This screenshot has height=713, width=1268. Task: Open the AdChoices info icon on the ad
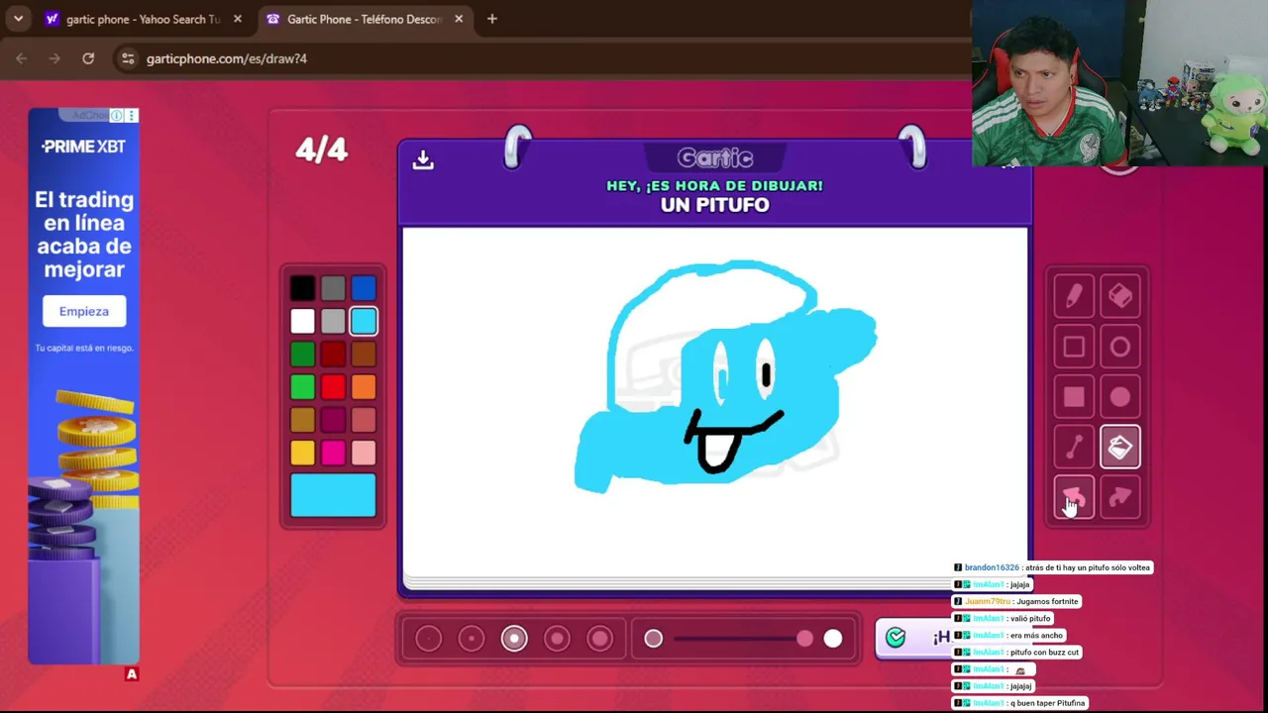click(117, 116)
